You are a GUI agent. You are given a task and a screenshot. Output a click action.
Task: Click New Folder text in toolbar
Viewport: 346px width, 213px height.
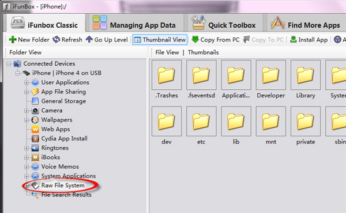(33, 40)
